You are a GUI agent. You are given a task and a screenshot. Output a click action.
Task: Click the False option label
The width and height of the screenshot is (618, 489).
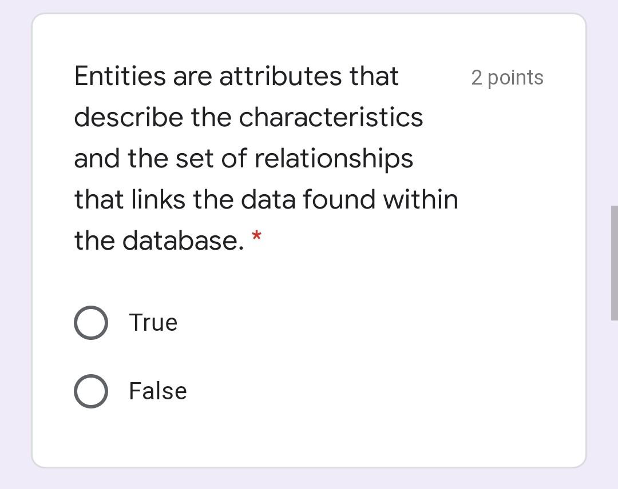[x=157, y=391]
